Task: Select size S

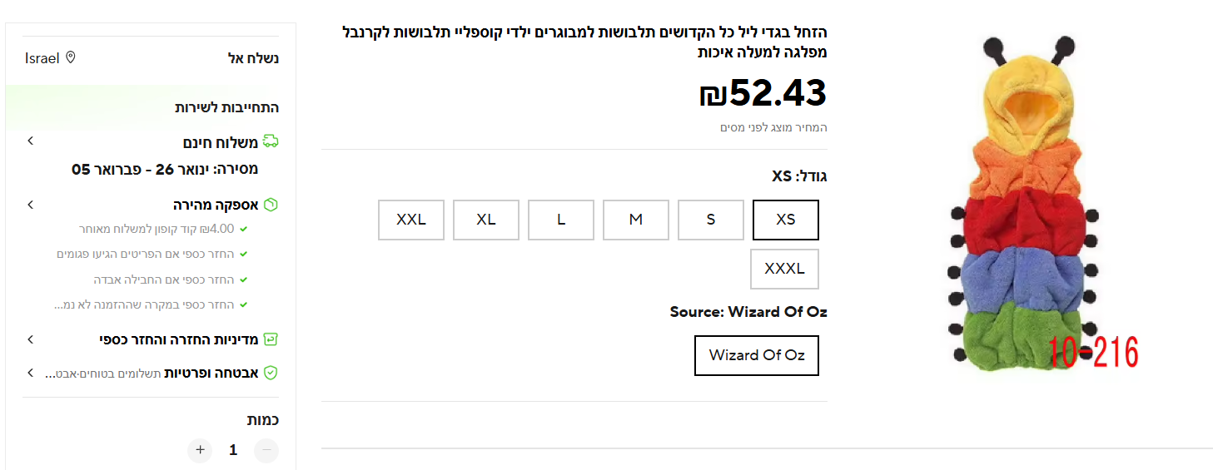Action: [711, 220]
